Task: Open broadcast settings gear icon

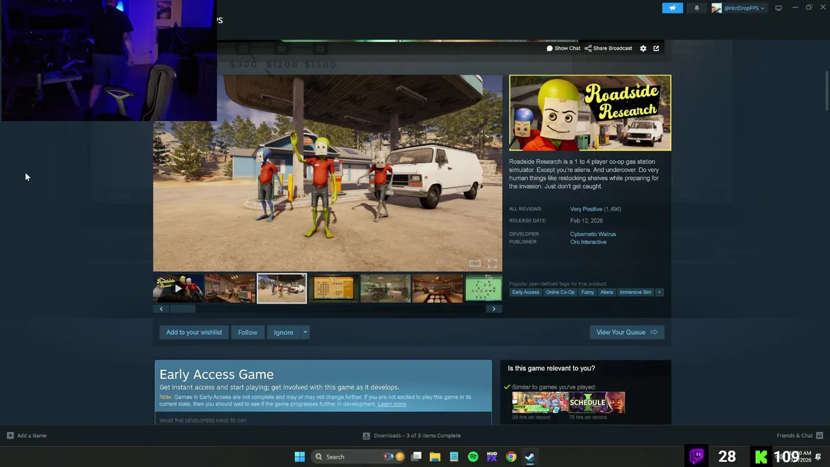Action: pos(643,48)
